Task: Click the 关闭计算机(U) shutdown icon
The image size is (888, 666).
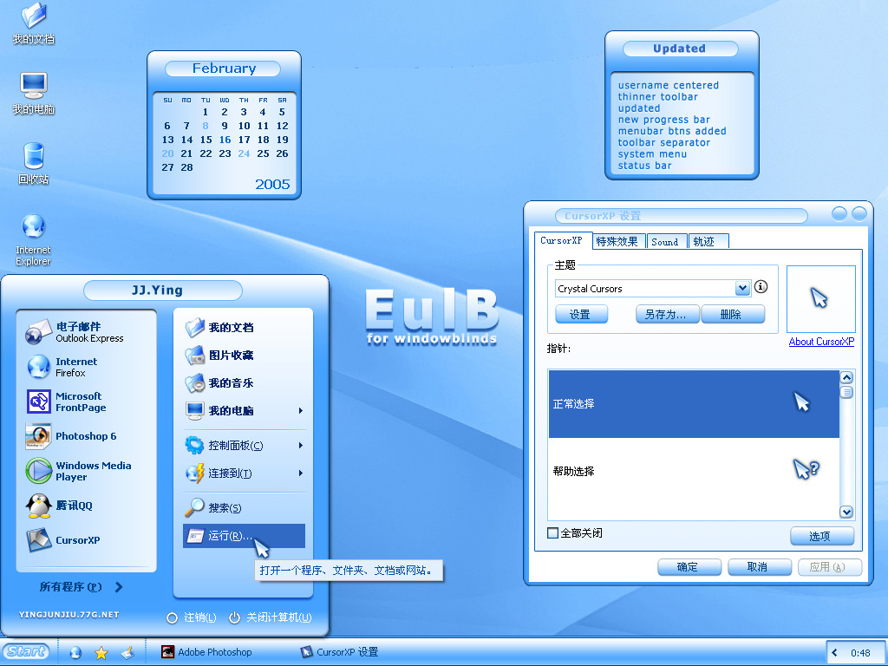Action: click(234, 617)
